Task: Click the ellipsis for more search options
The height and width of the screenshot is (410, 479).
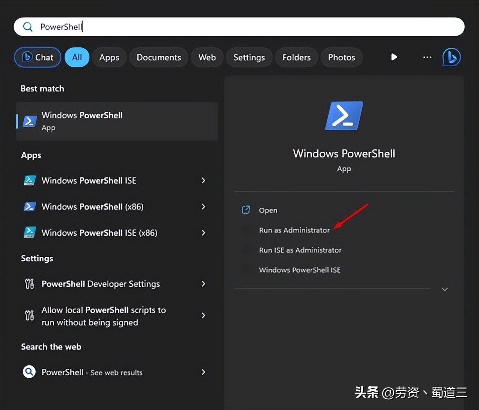Action: (x=427, y=57)
